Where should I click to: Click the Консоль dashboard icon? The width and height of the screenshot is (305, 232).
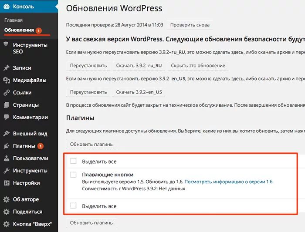(6, 7)
